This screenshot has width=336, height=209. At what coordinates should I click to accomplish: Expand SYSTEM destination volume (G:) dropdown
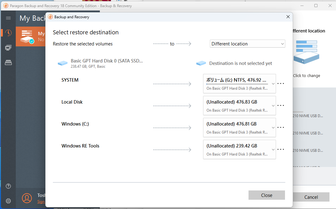point(239,83)
